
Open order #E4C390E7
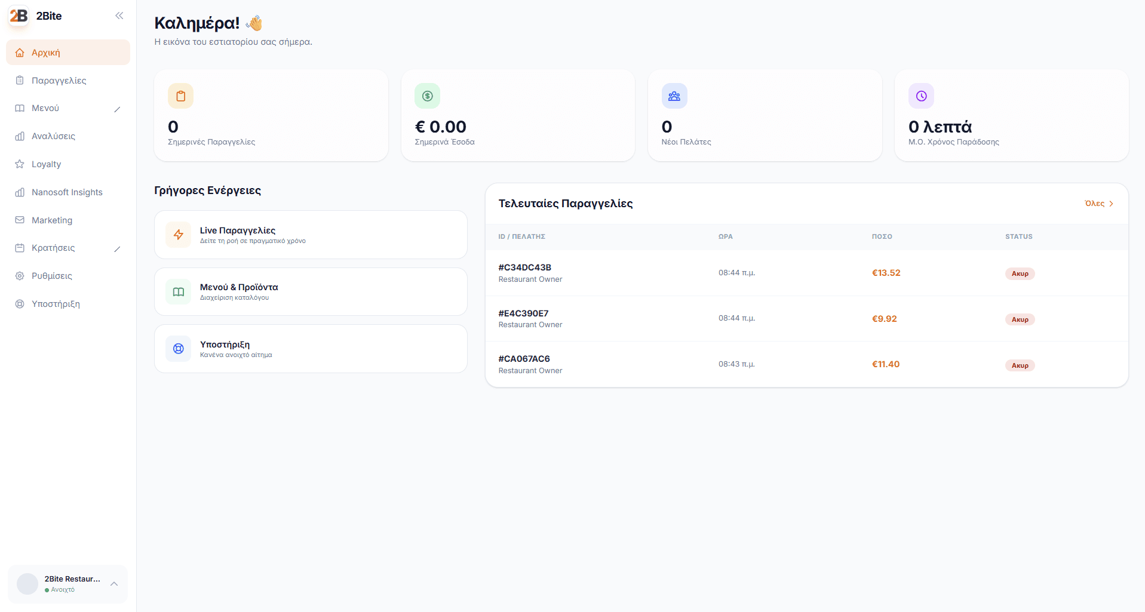(x=807, y=319)
